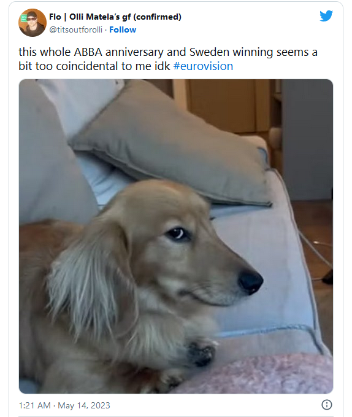Screen dimensions: 352x417
Task: Click the Follow link beside the handle
Action: (123, 29)
